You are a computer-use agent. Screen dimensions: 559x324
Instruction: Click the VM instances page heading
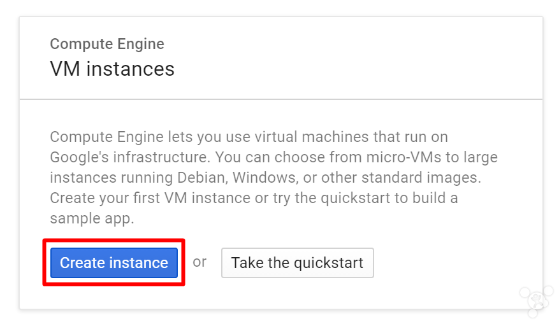(x=112, y=69)
